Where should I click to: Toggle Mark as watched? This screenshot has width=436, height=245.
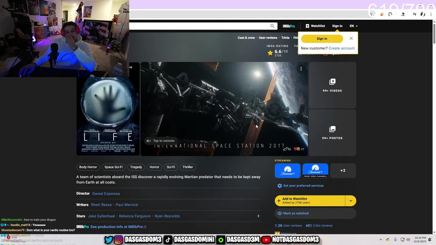315,213
